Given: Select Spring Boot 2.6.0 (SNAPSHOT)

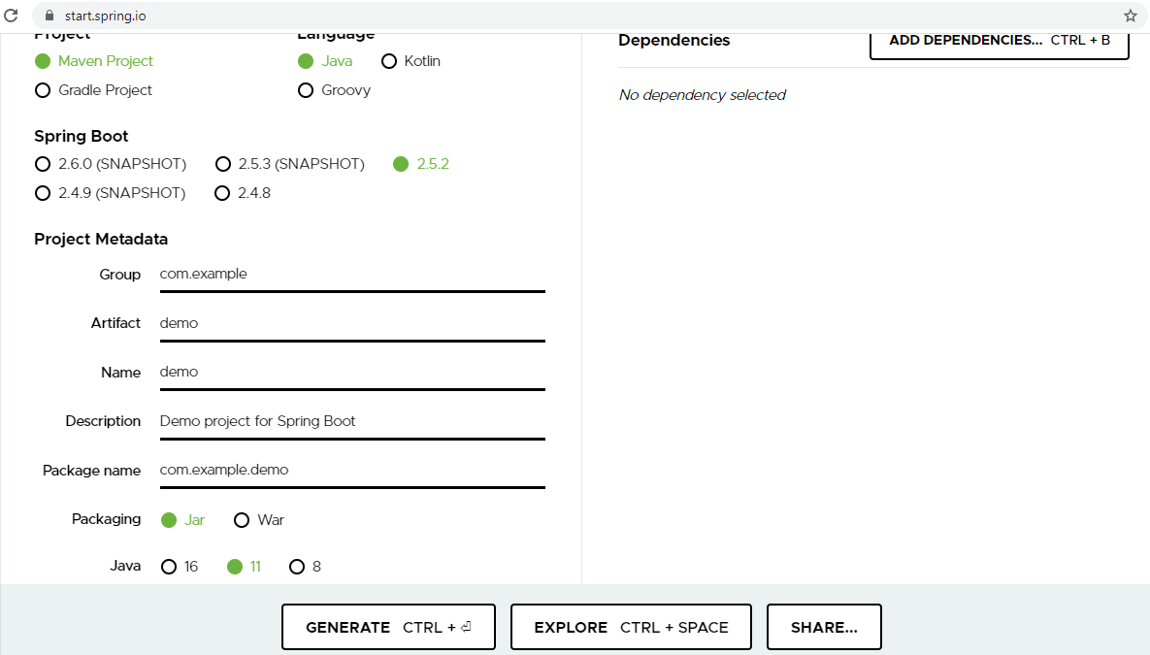Looking at the screenshot, I should click(111, 164).
